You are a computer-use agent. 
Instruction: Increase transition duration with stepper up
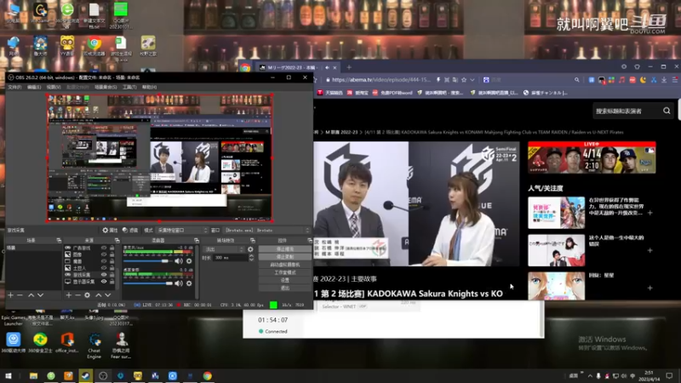pyautogui.click(x=251, y=256)
